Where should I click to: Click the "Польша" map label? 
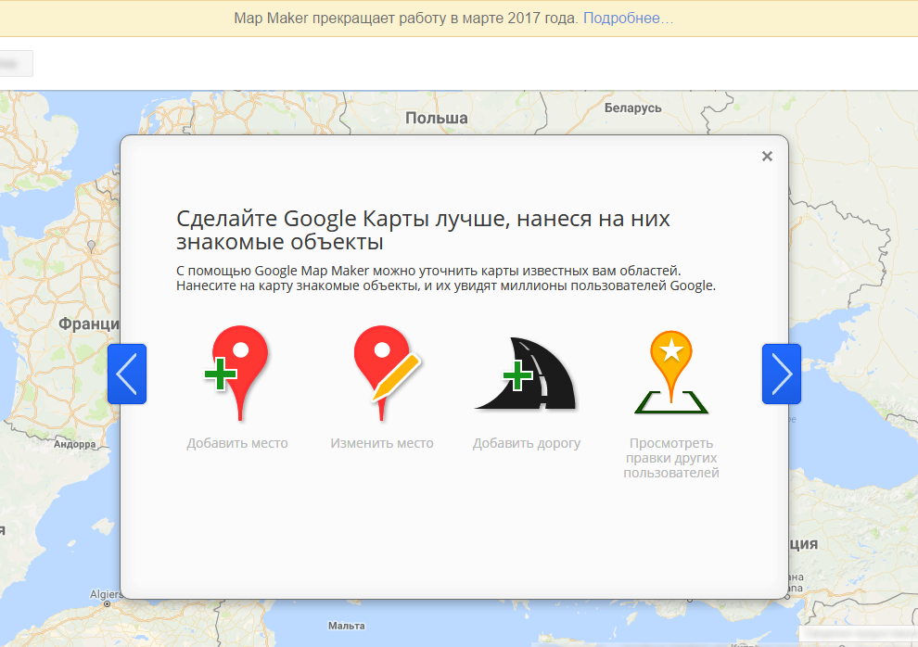click(437, 118)
